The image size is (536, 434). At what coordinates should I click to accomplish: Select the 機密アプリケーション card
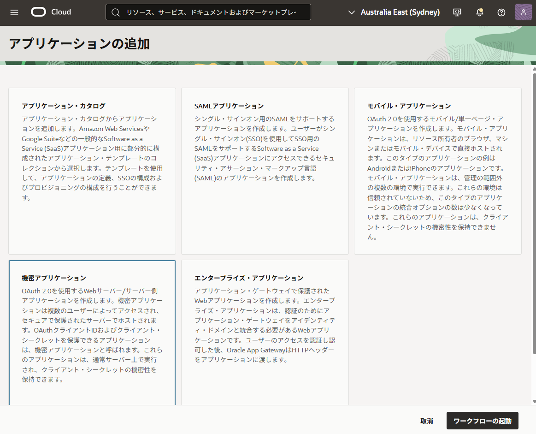(92, 332)
